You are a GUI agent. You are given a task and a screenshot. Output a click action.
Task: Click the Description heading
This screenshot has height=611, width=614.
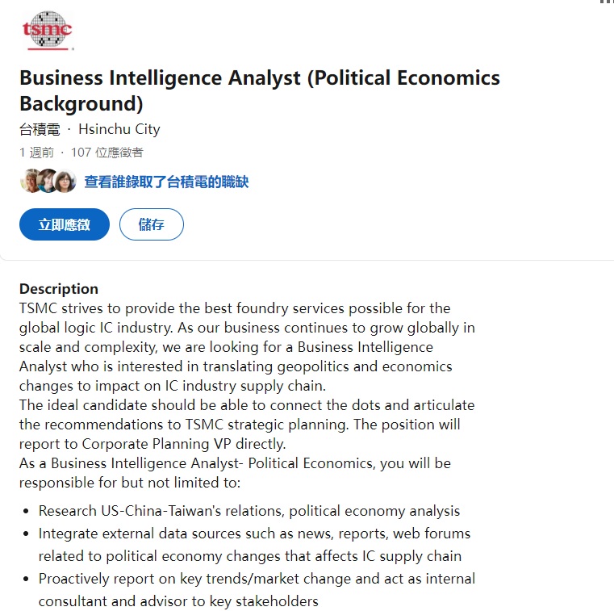(59, 289)
